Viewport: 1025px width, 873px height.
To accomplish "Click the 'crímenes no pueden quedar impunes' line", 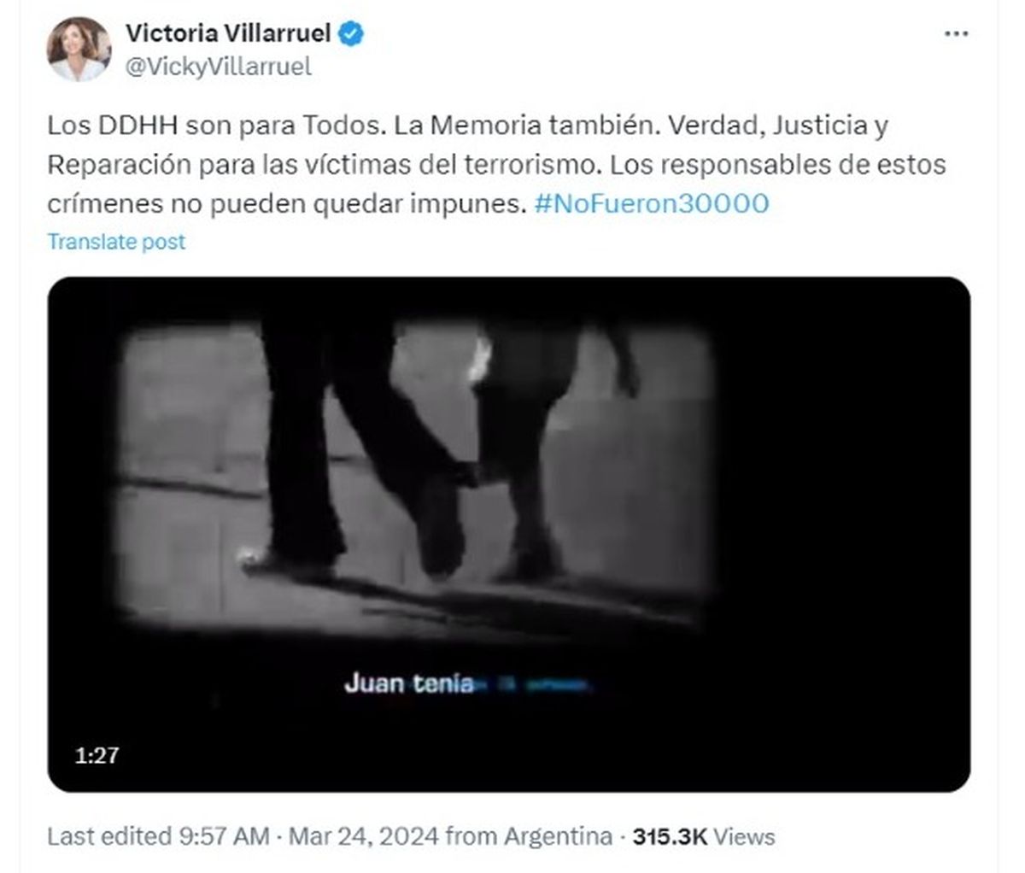I will tap(287, 204).
